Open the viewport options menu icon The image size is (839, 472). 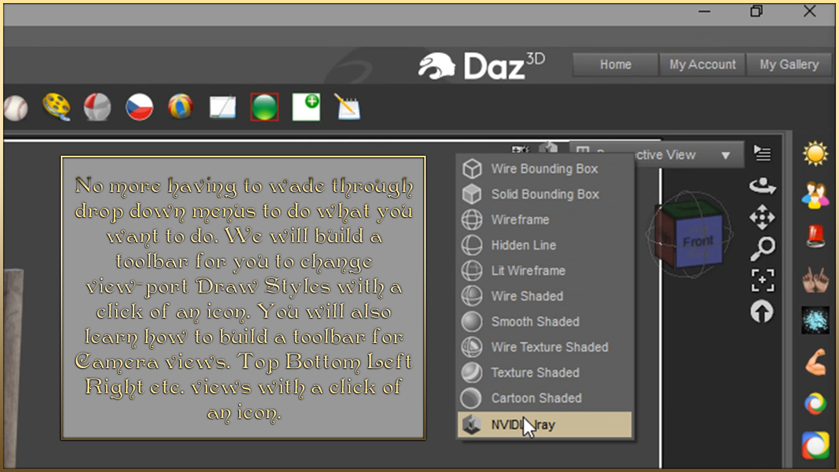(x=762, y=154)
